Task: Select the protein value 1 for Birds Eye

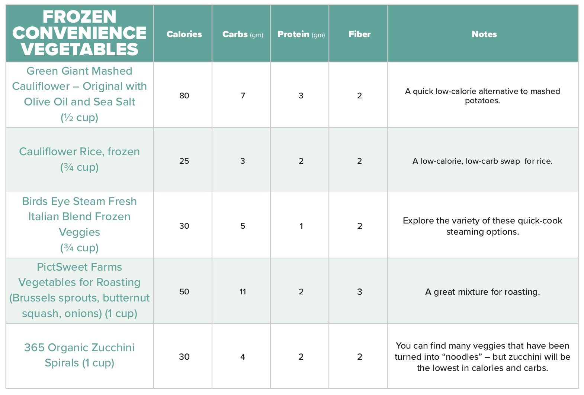Action: (301, 226)
